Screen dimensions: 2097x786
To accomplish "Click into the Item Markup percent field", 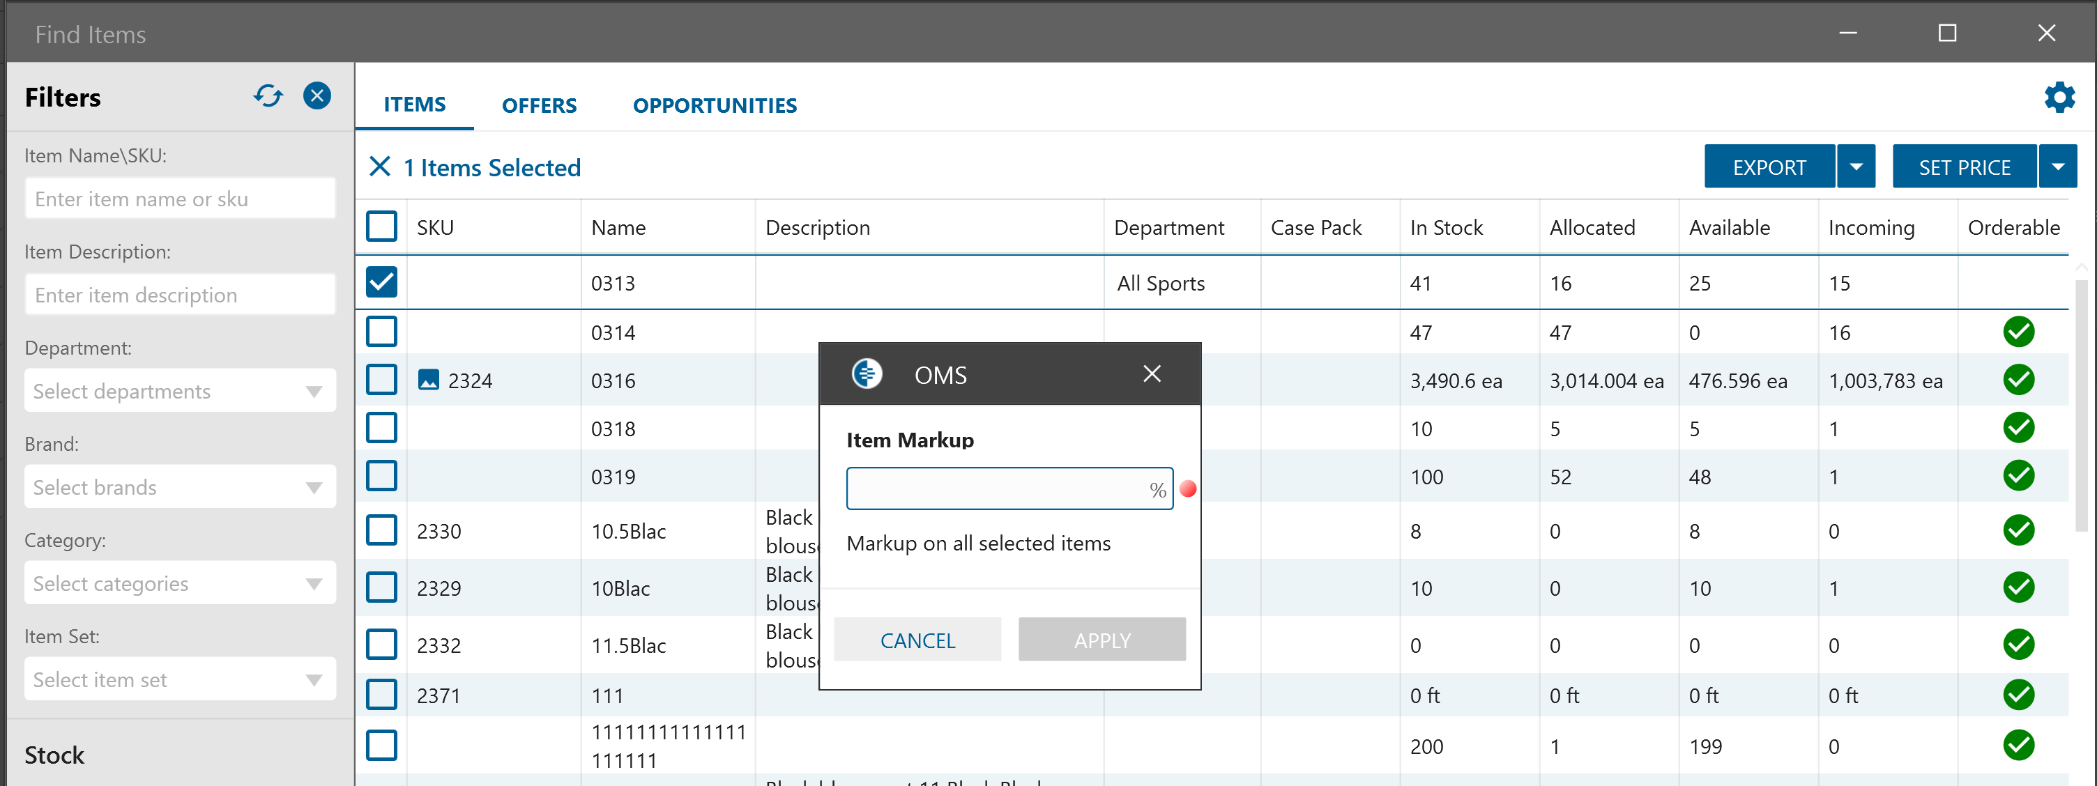I will 995,489.
